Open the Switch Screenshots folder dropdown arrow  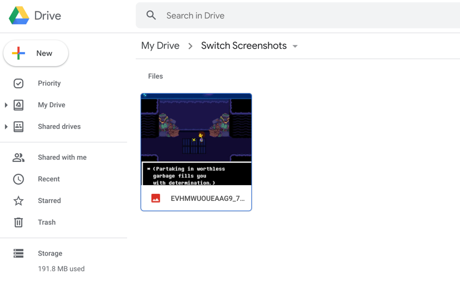tap(295, 47)
